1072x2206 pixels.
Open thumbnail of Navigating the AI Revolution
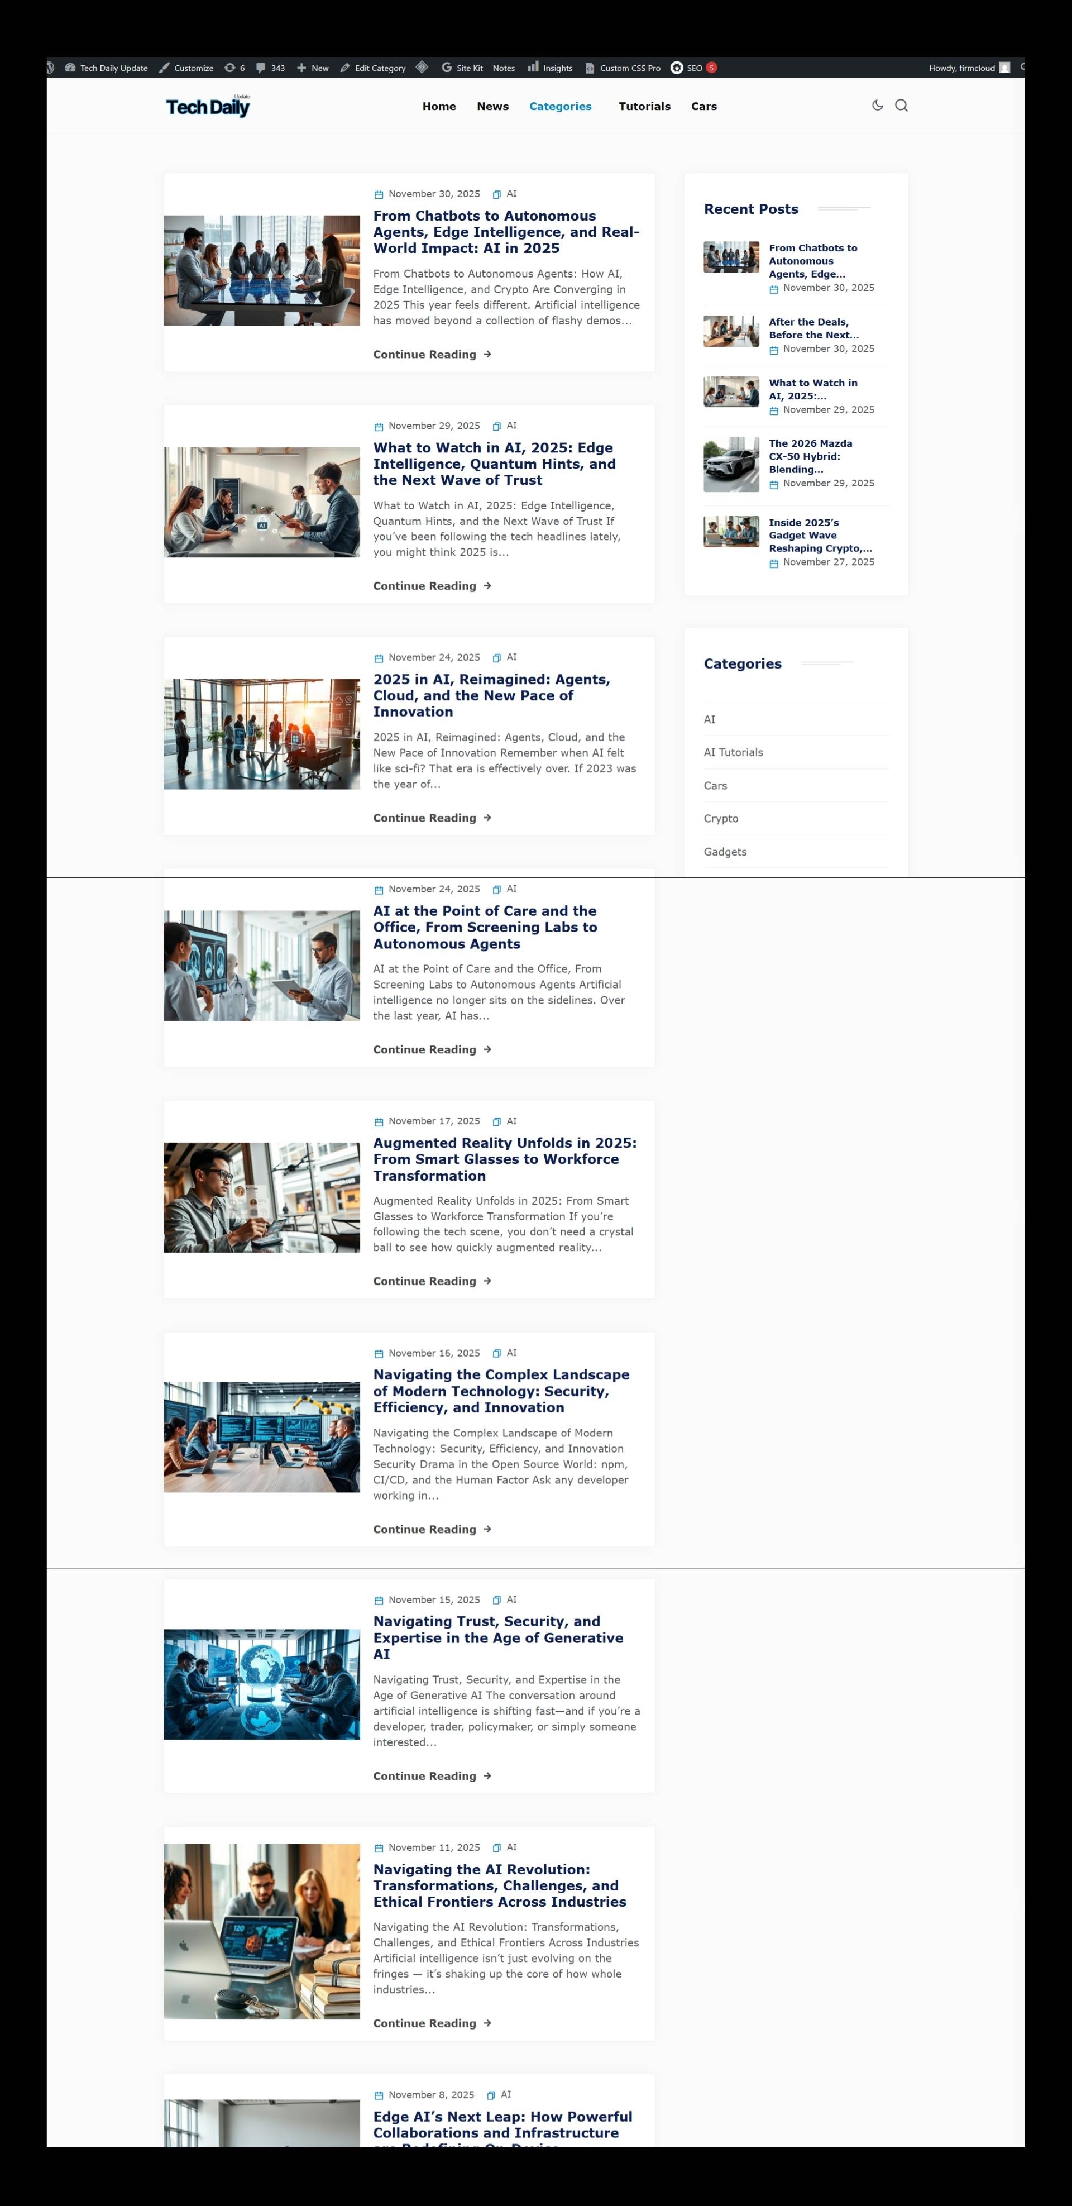262,1932
